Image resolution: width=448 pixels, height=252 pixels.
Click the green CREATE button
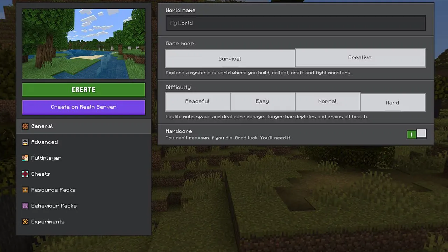(x=84, y=90)
